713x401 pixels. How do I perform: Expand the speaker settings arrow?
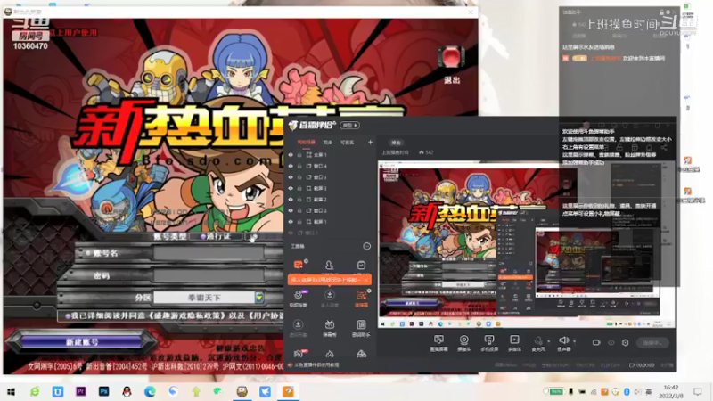[574, 341]
